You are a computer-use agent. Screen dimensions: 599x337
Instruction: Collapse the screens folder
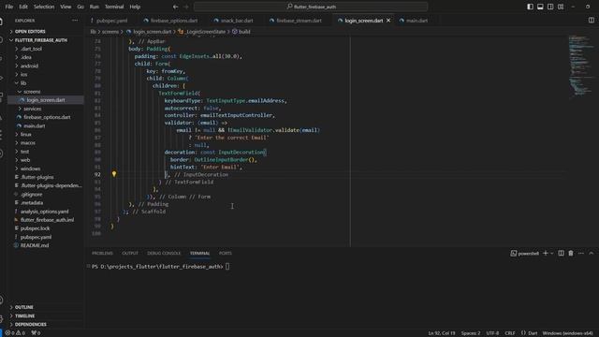click(x=32, y=92)
